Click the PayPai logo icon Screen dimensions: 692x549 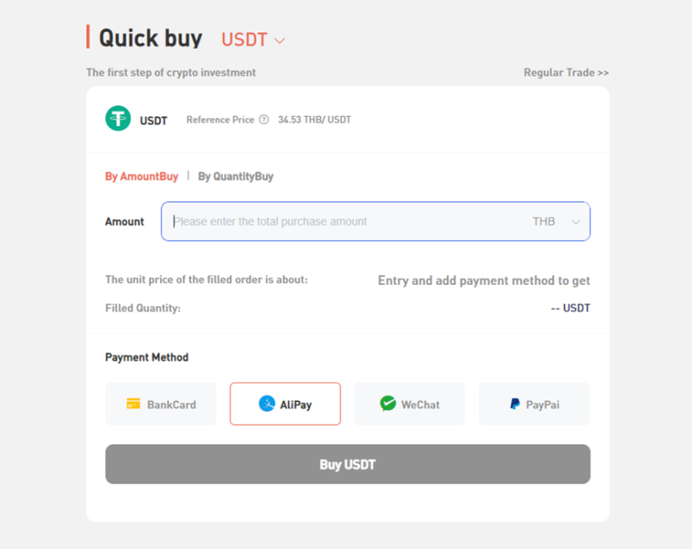coord(515,404)
